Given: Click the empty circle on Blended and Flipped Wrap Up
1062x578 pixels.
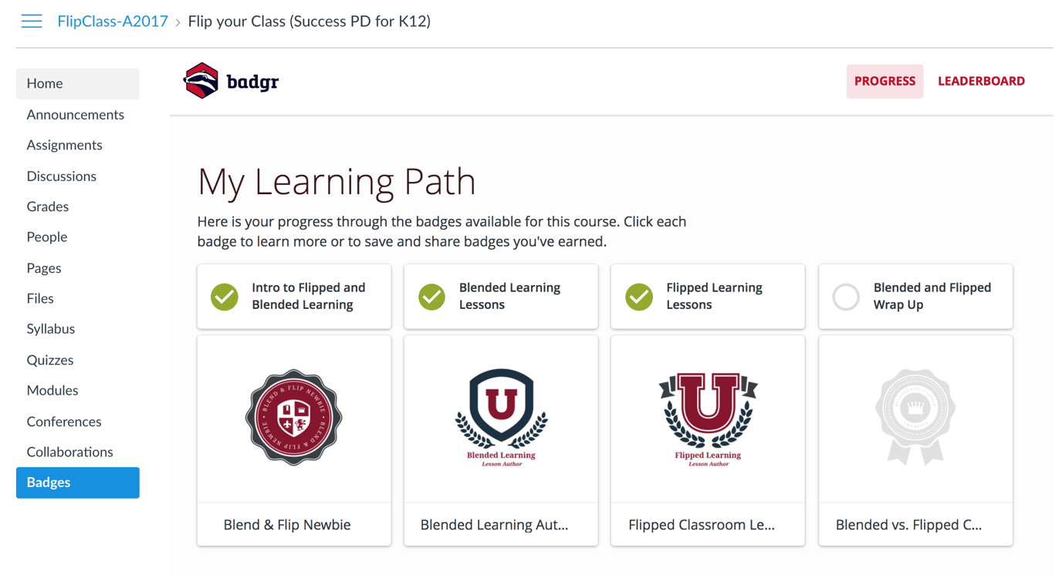Looking at the screenshot, I should [845, 297].
